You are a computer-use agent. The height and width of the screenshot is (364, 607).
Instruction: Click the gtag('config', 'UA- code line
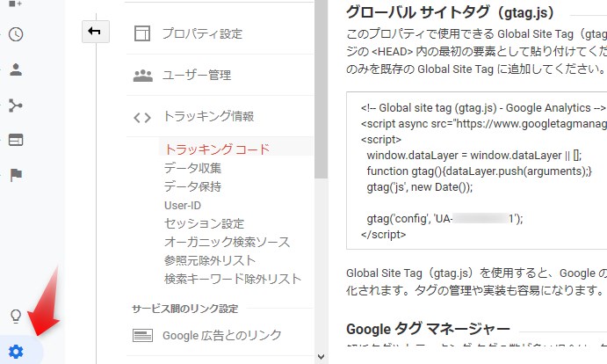pyautogui.click(x=444, y=219)
